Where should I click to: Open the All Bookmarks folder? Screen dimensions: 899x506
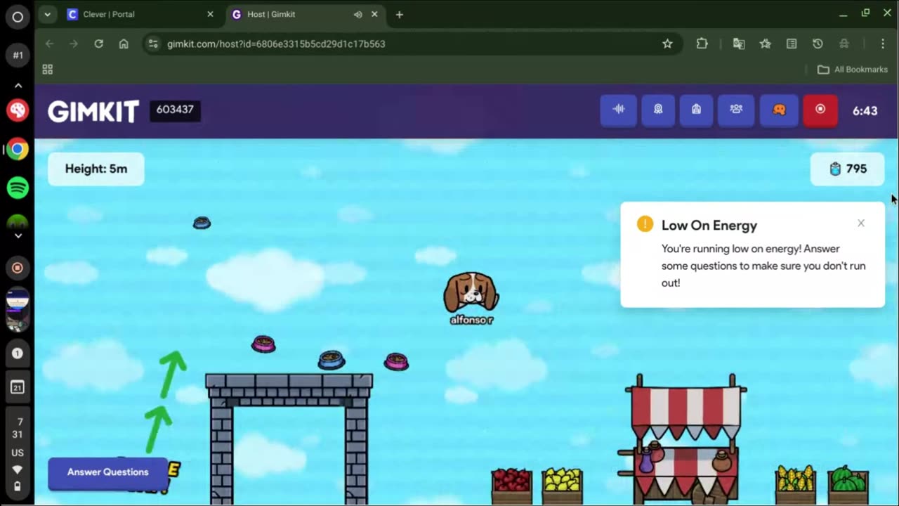853,70
